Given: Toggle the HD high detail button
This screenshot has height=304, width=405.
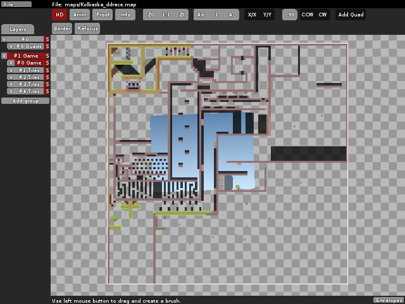Looking at the screenshot, I should 59,15.
